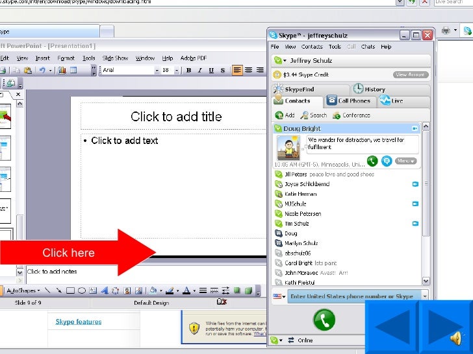Open the Shadow Style options
Viewport: 473px width, 354px height.
(x=237, y=290)
